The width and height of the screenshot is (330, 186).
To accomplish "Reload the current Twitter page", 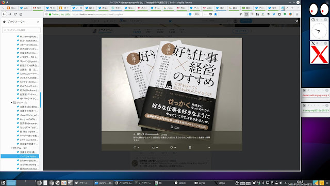I will click(x=15, y=14).
